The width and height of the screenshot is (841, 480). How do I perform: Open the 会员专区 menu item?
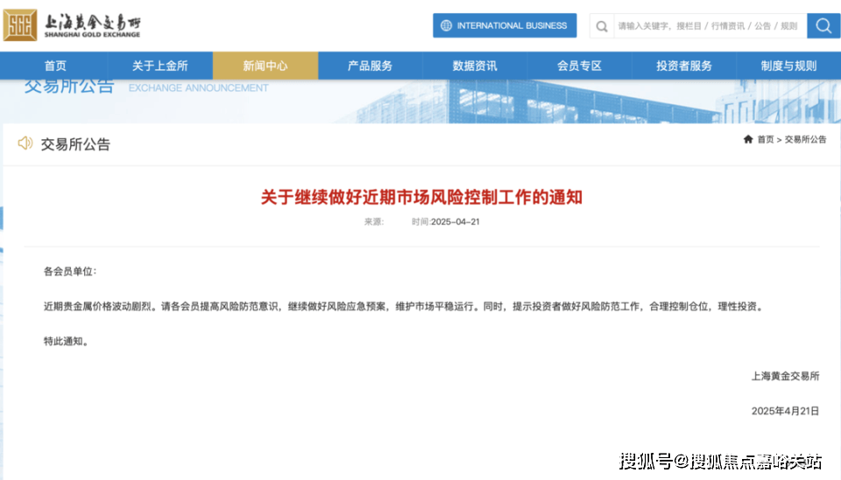coord(579,66)
